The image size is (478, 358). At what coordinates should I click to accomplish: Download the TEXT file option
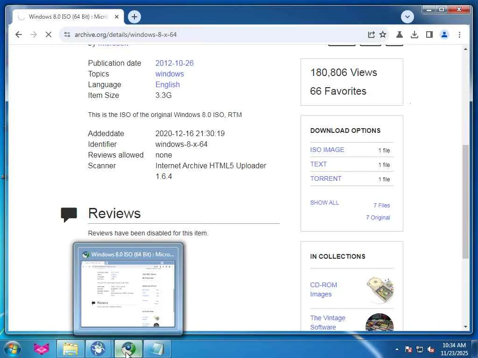[318, 164]
